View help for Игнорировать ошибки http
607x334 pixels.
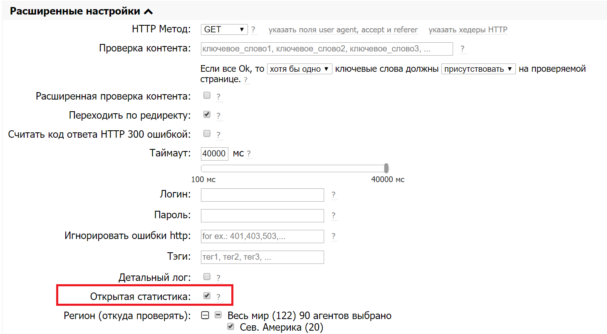click(334, 236)
